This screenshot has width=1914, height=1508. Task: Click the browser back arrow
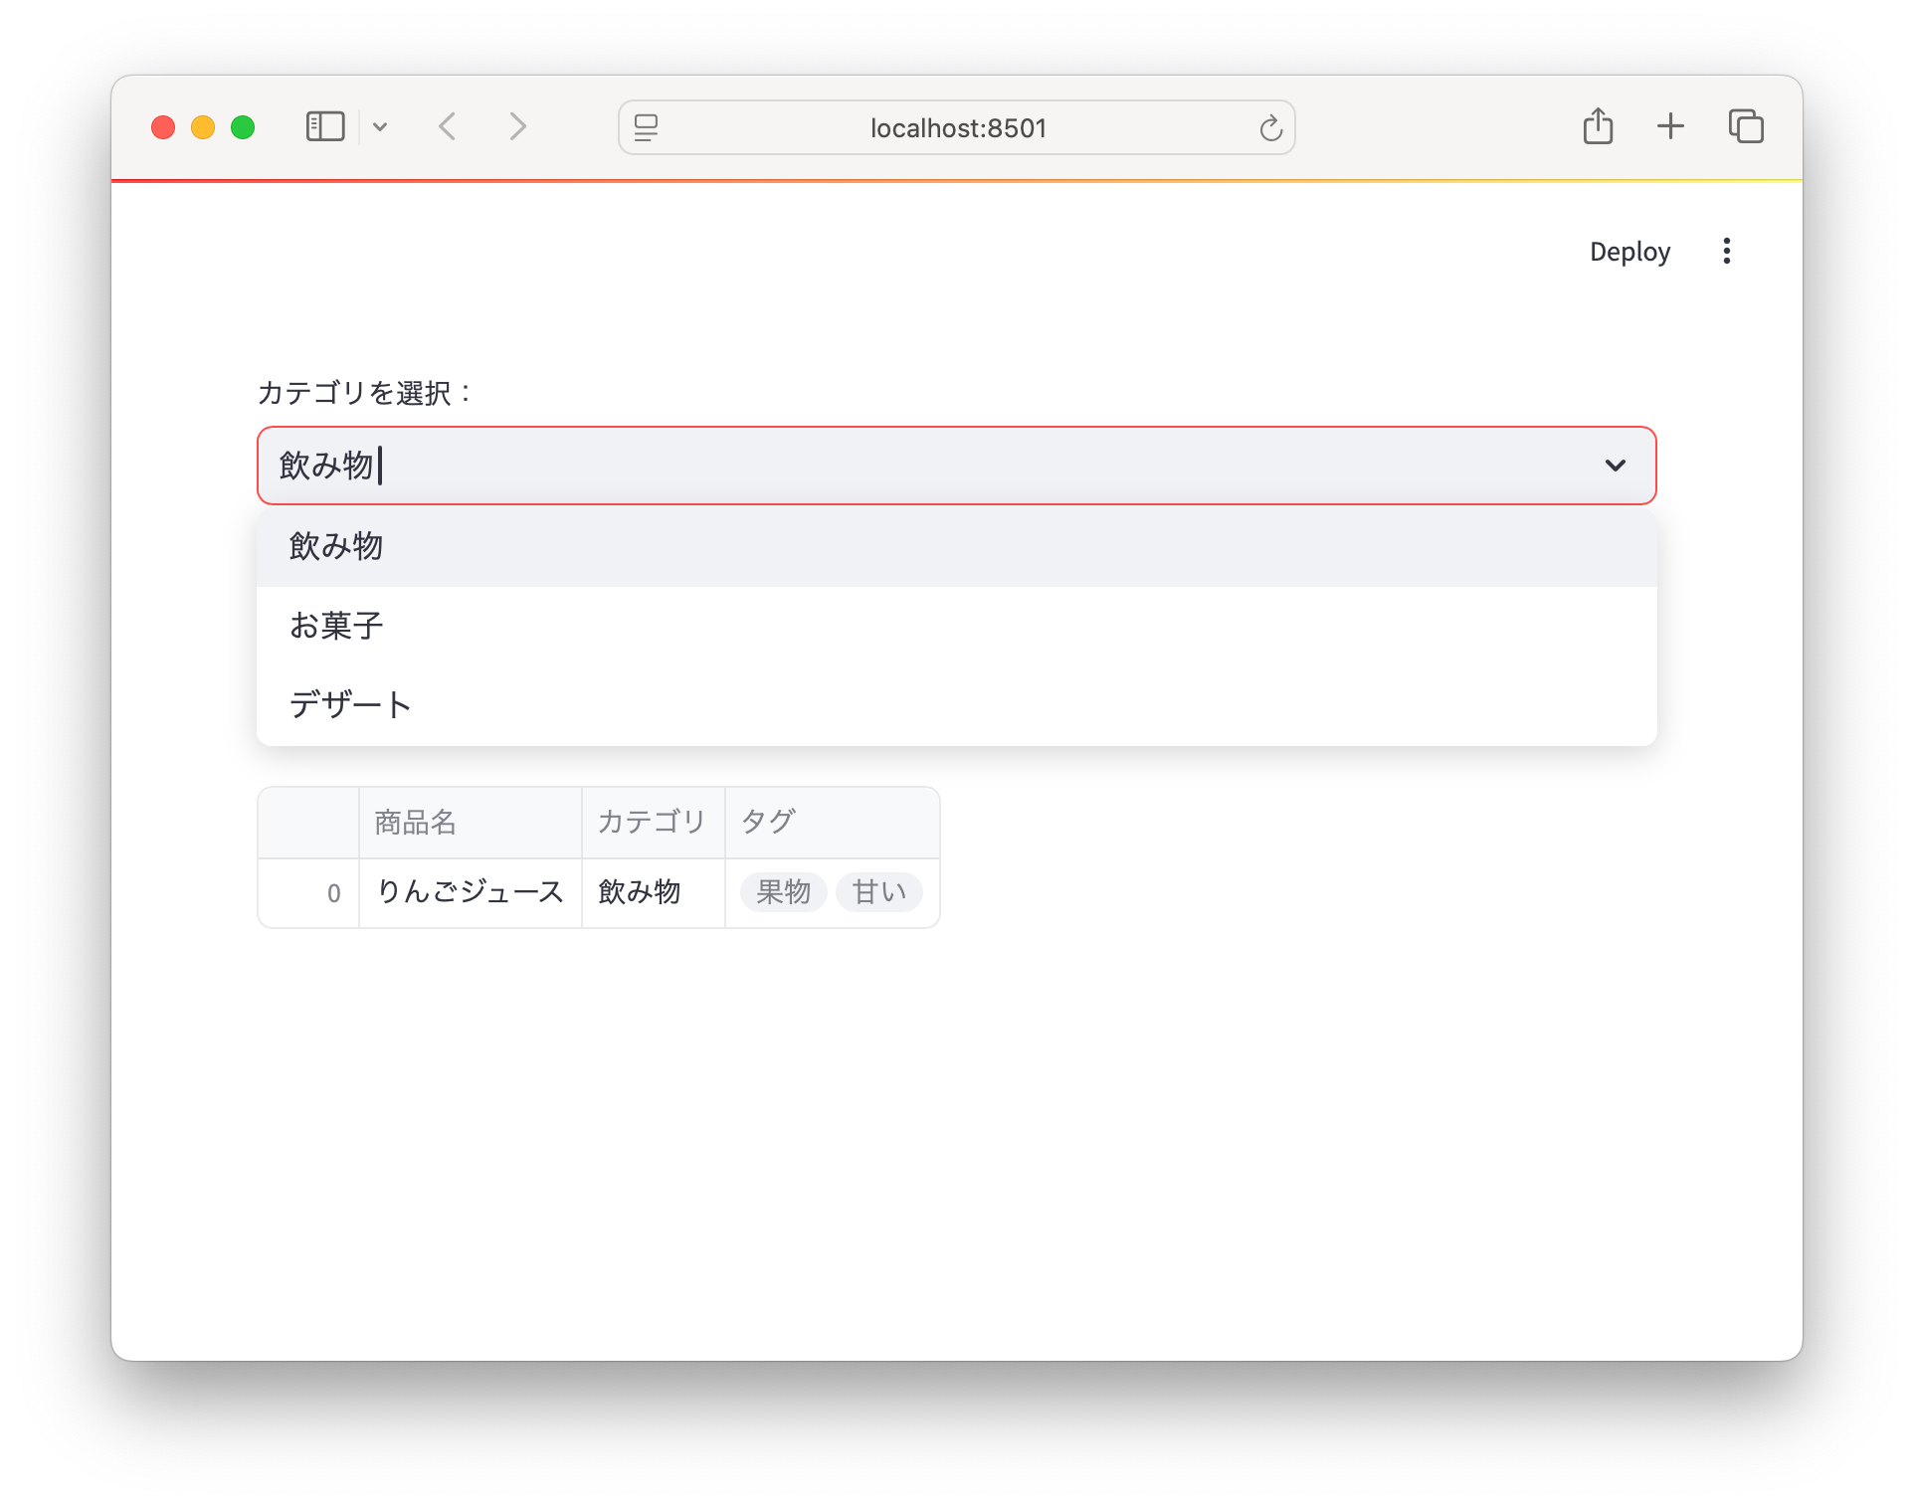(x=448, y=126)
